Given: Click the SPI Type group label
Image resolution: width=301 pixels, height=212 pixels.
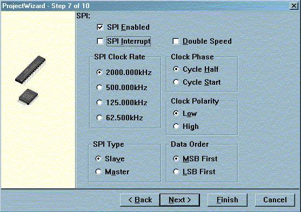Looking at the screenshot, I should click(109, 145).
